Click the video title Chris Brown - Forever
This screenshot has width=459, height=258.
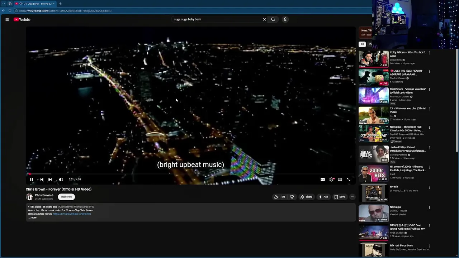(58, 189)
